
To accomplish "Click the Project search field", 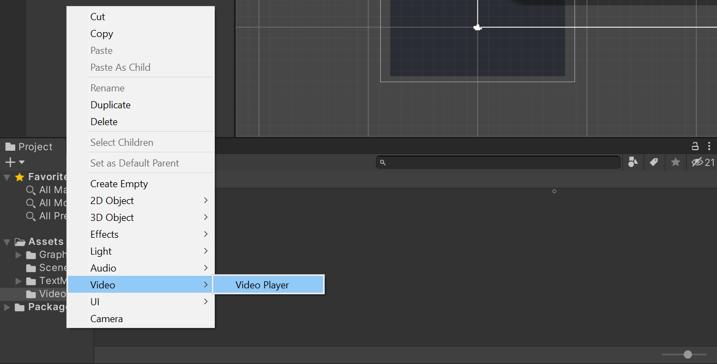I will [498, 162].
